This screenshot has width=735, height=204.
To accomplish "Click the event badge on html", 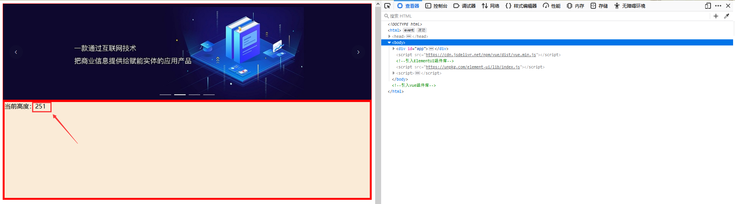I will click(409, 30).
